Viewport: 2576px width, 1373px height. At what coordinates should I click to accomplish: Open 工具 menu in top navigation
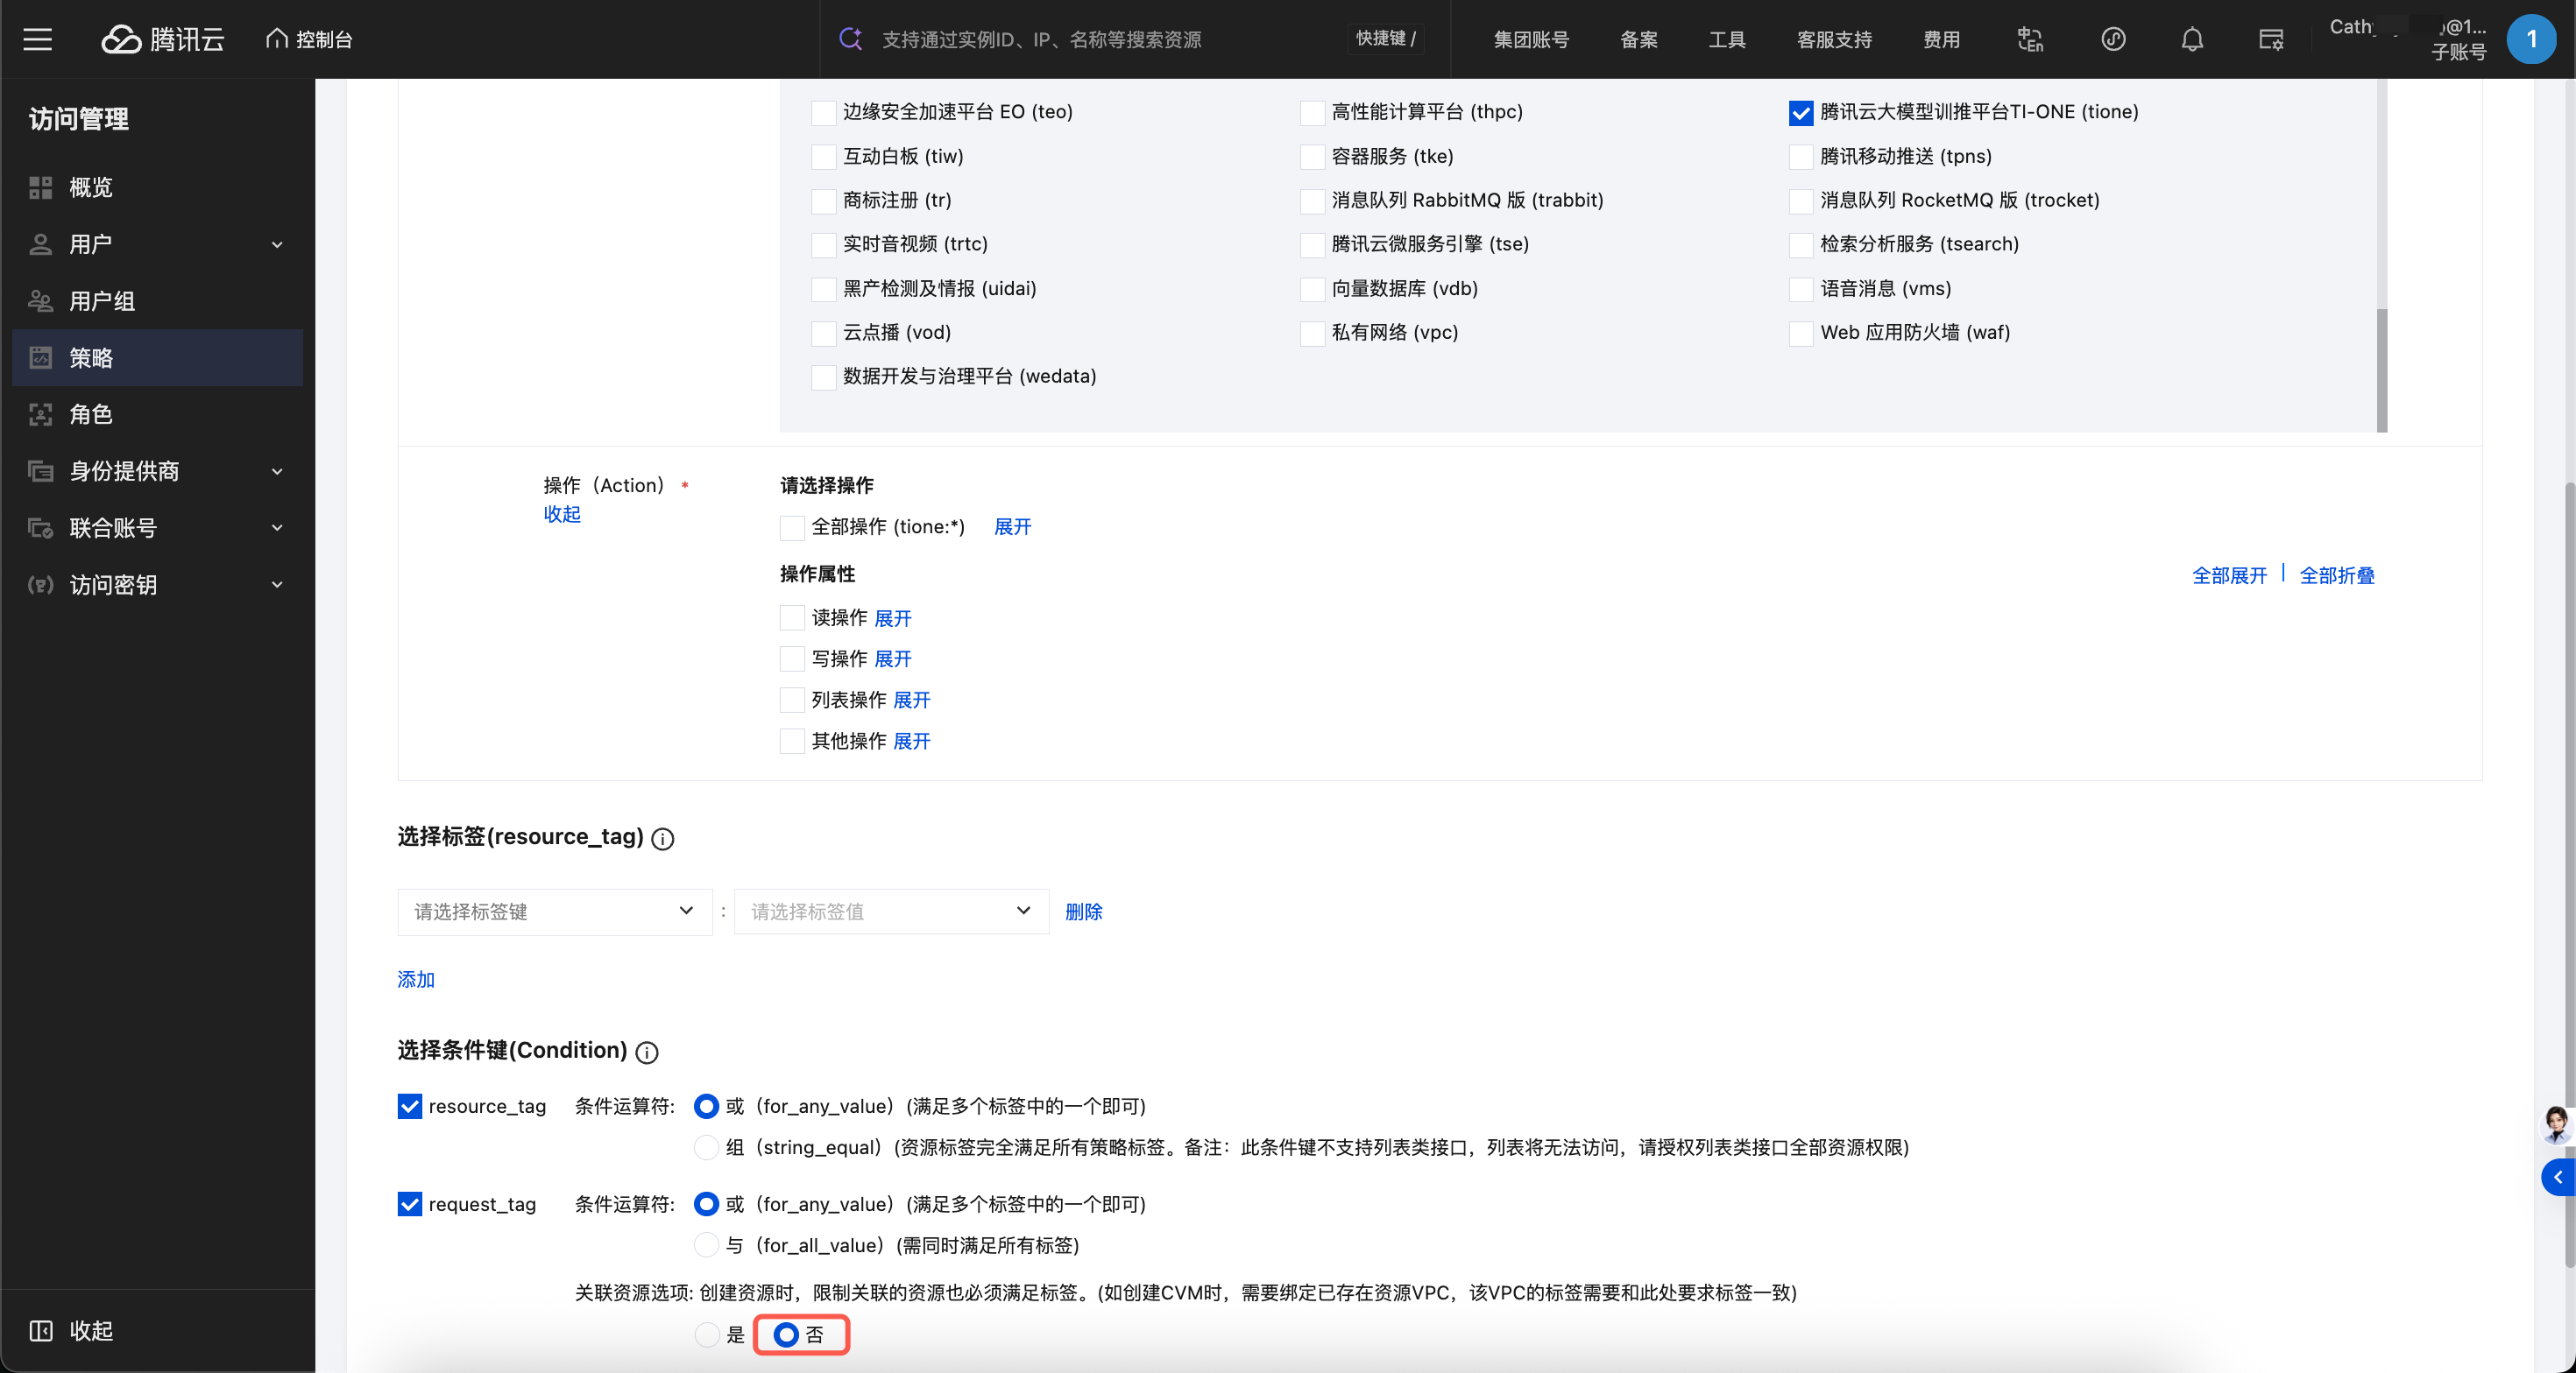point(1727,39)
